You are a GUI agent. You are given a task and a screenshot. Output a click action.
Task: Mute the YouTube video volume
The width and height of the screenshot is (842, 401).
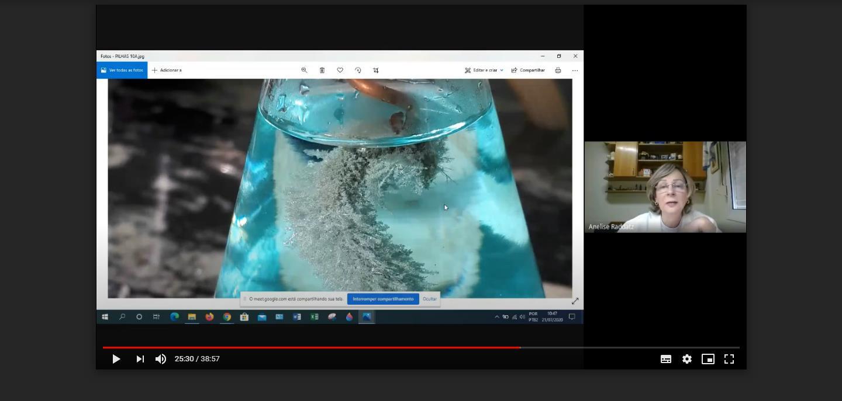pyautogui.click(x=160, y=359)
